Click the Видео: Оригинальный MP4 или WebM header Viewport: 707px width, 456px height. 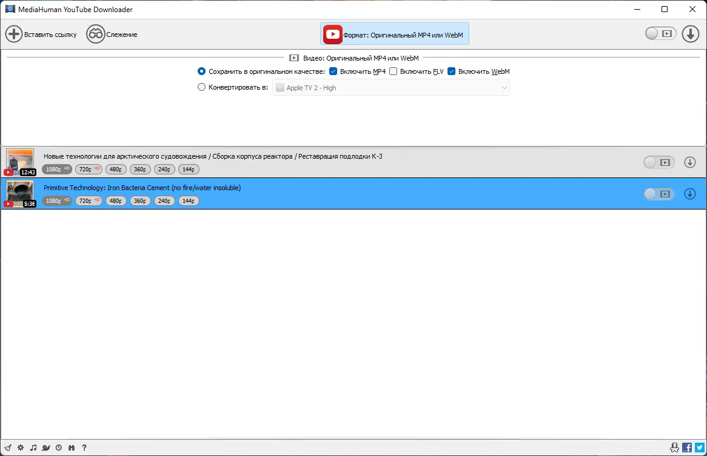(x=354, y=58)
